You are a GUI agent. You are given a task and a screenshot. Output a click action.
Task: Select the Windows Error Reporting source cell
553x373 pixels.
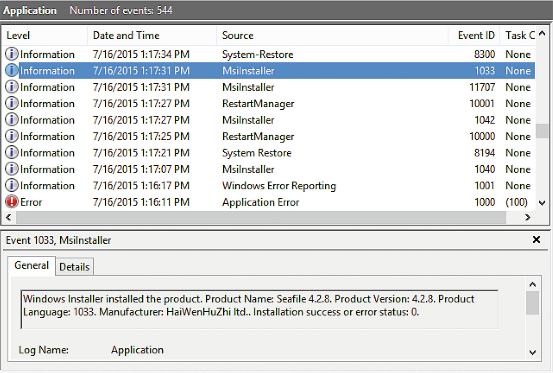[x=279, y=186]
